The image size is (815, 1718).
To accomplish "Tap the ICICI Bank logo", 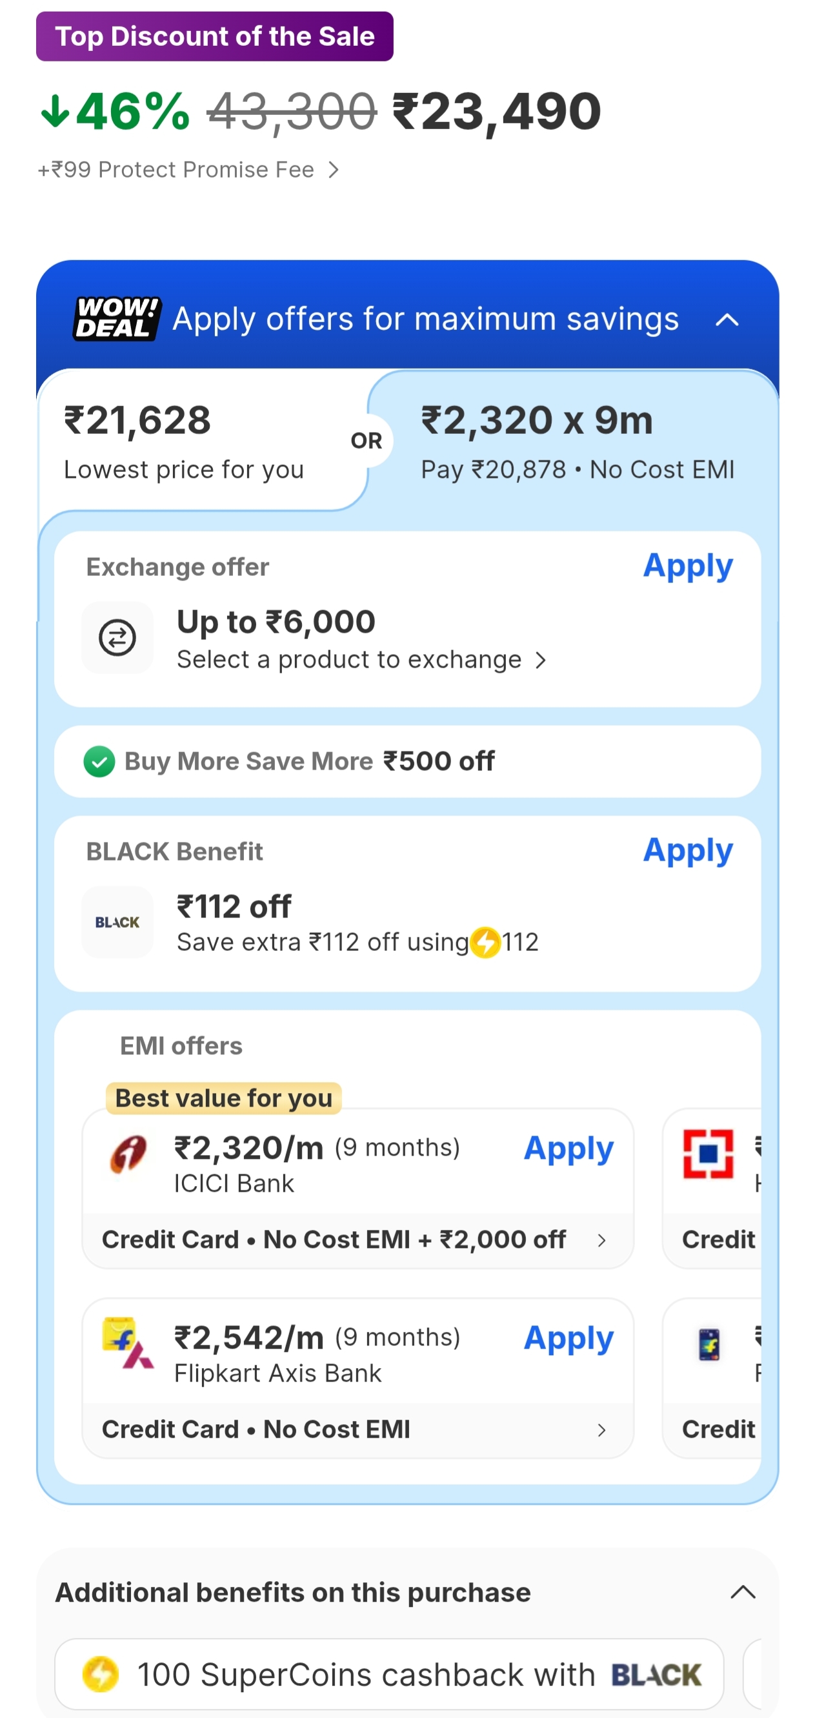I will tap(128, 1154).
